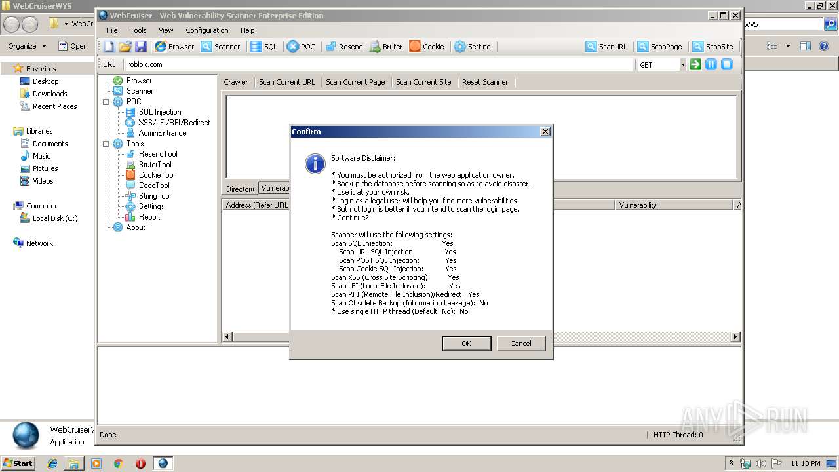Click the URL input field with roblox.com

point(379,64)
